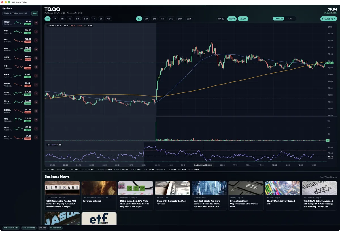
Task: Turn off the MA 200 line
Action: (x=243, y=19)
